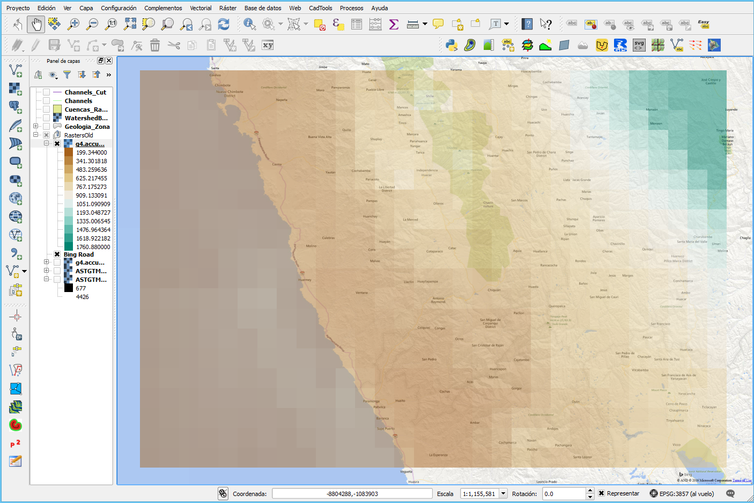Screen dimensions: 754x503
Task: Open the text annotation dropdown arrow
Action: [x=506, y=24]
